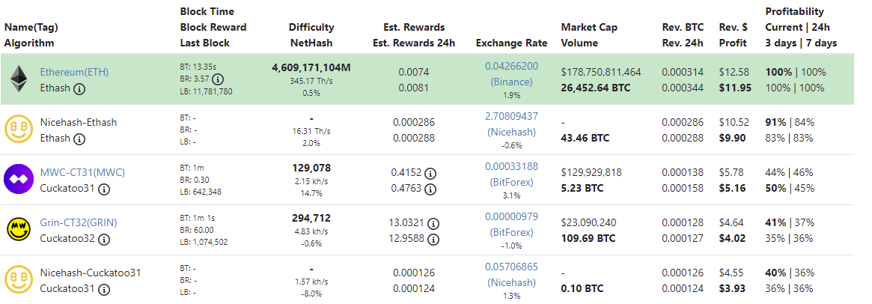This screenshot has width=872, height=304.
Task: Open the MWC-CT31(MWC) coin link
Action: [82, 172]
